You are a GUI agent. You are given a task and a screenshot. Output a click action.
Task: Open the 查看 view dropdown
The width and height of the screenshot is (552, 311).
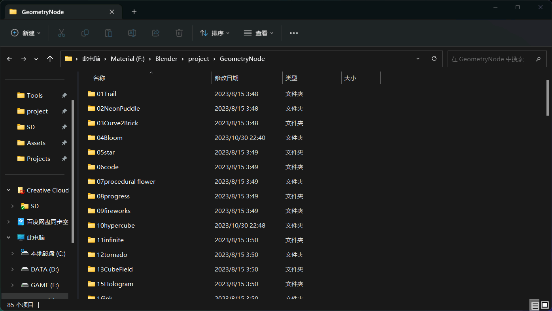tap(259, 33)
